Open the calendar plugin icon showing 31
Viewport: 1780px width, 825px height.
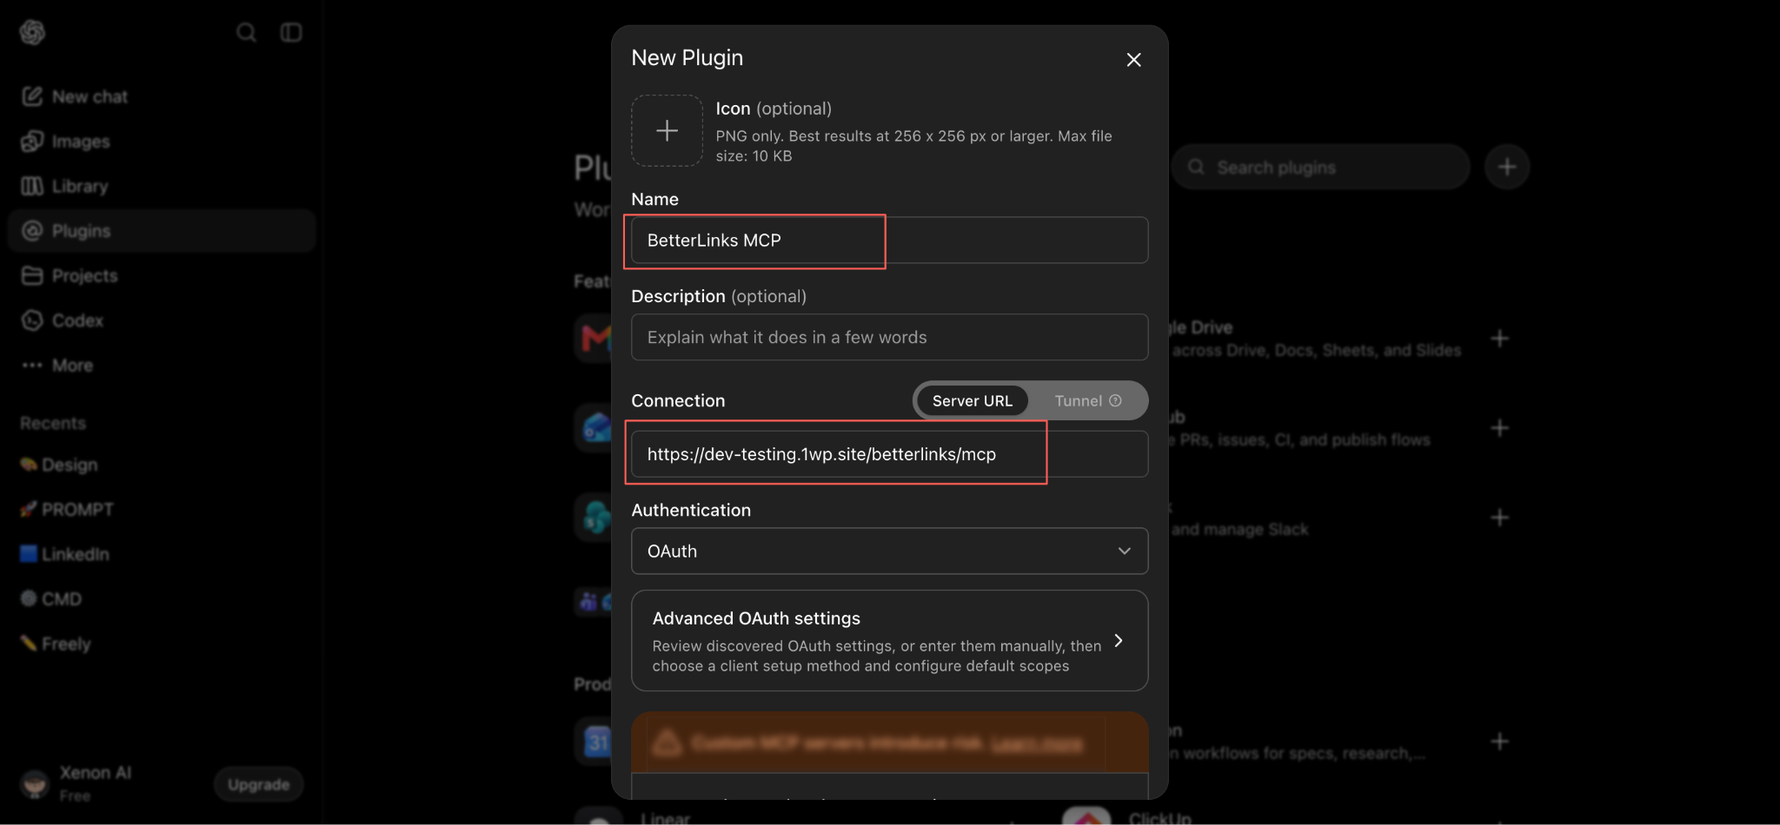coord(595,742)
